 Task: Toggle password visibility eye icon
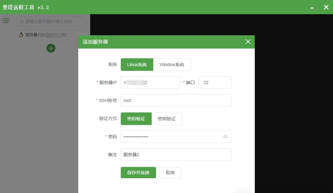point(225,136)
